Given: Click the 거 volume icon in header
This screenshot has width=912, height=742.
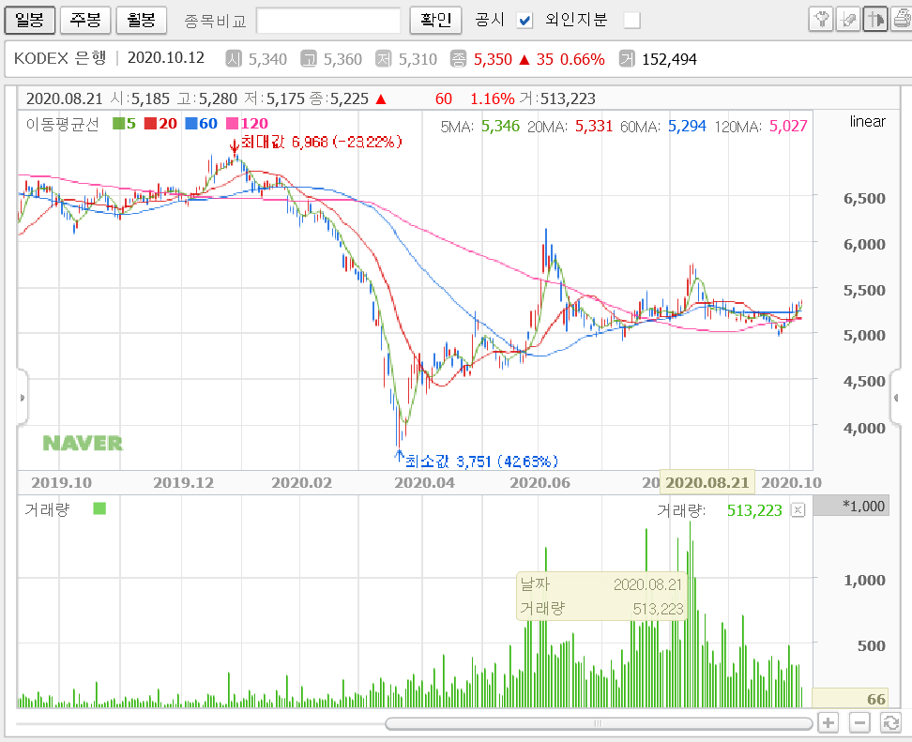Looking at the screenshot, I should [627, 59].
